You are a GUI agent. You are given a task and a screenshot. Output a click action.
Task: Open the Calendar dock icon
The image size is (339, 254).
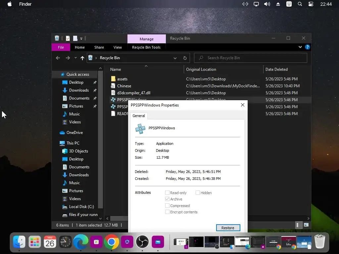point(50,242)
